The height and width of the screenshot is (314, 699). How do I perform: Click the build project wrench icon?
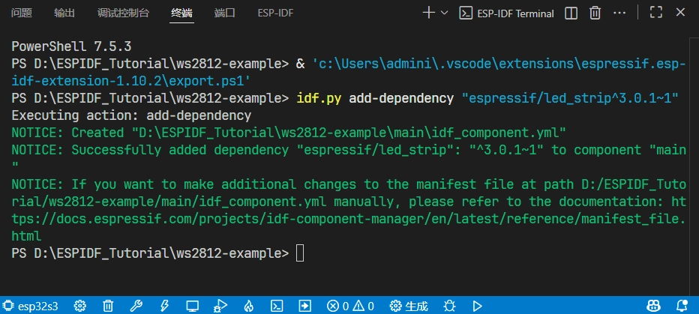[x=136, y=306]
